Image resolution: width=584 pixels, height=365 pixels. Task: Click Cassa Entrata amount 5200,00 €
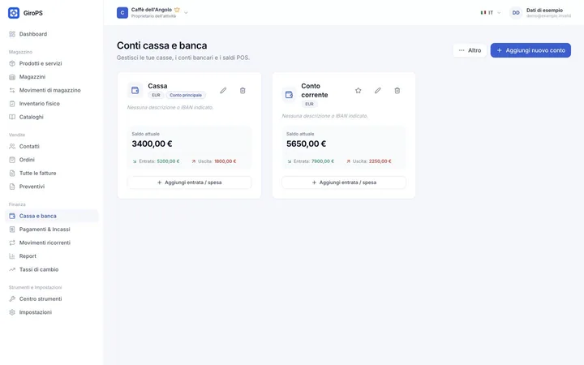(168, 161)
